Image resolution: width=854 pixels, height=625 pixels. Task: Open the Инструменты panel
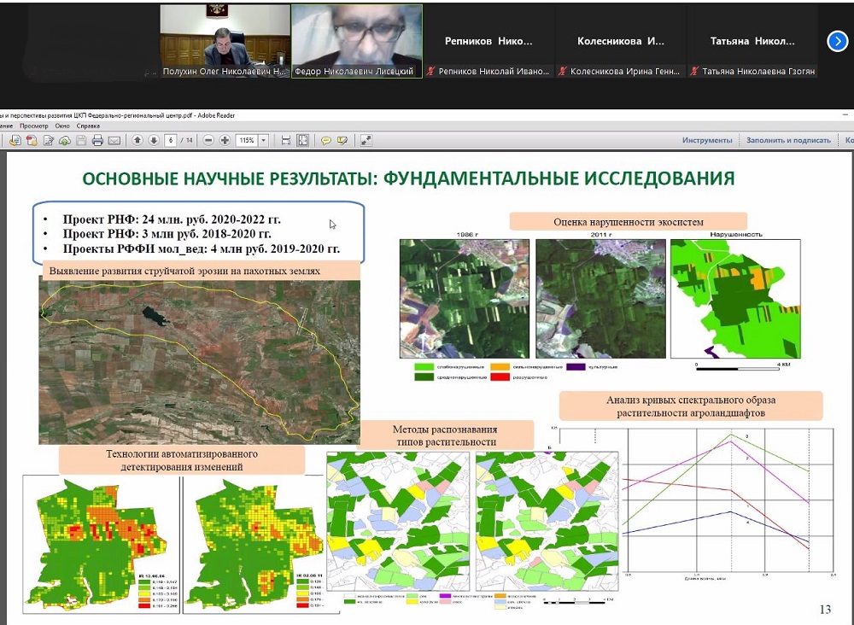click(706, 140)
